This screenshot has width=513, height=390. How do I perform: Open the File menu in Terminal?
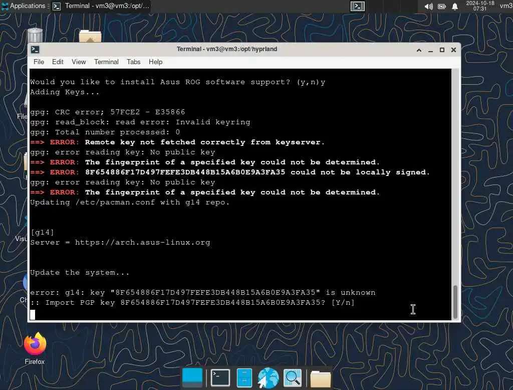click(x=39, y=62)
